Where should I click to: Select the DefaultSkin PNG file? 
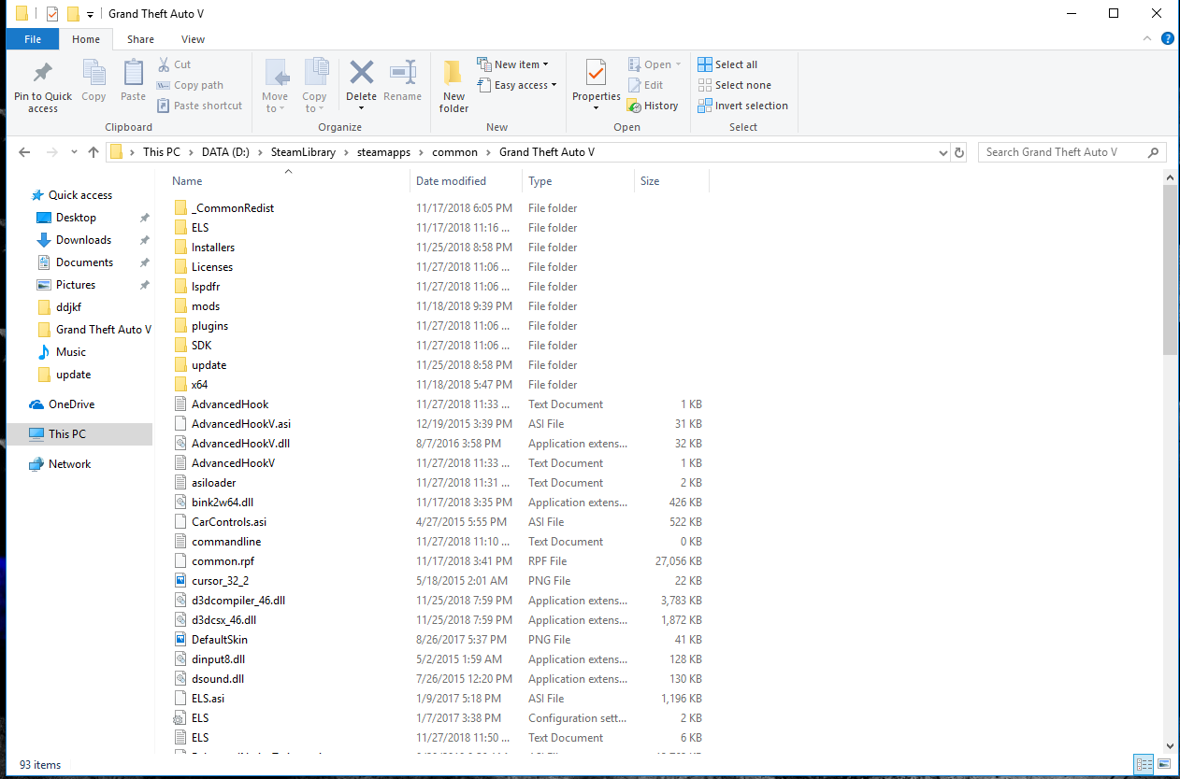point(220,640)
